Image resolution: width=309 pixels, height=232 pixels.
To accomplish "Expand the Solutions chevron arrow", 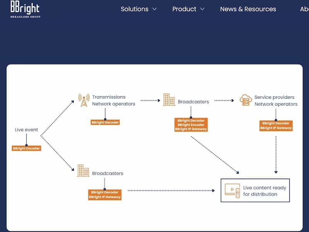I will (154, 9).
